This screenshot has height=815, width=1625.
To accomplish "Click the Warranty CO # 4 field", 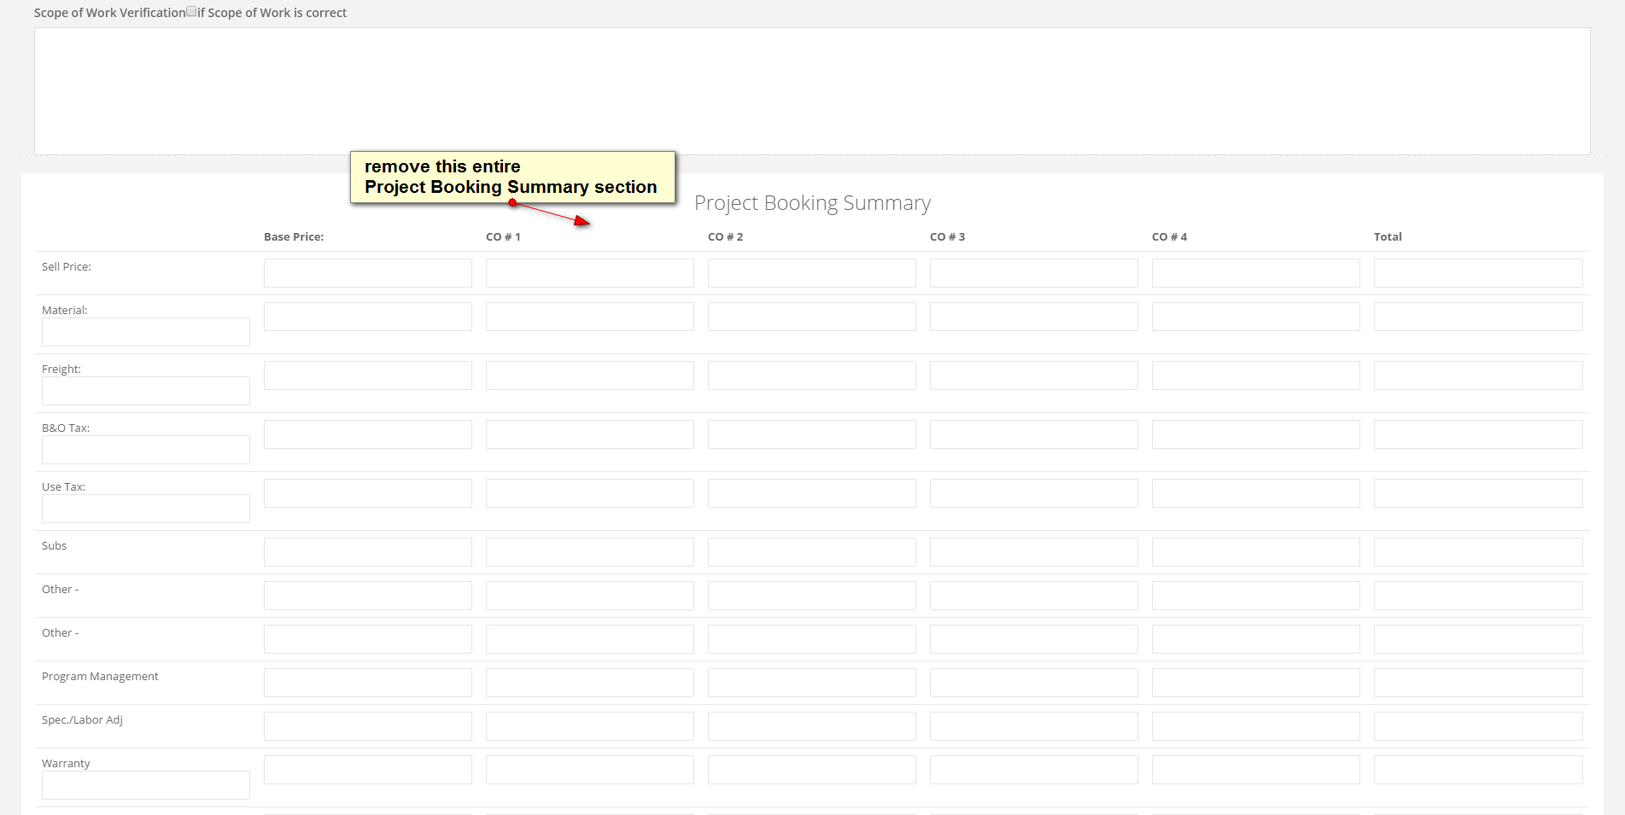I will point(1256,770).
